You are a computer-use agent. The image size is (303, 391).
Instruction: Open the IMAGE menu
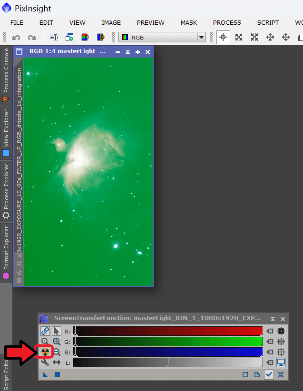[x=111, y=23]
